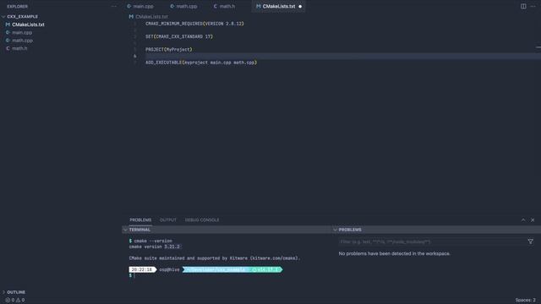The width and height of the screenshot is (541, 304).
Task: Click the CMake suite maintained by Kitware line
Action: [x=215, y=258]
